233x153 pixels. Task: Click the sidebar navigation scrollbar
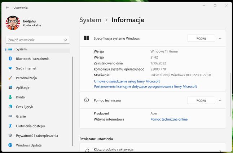(72, 101)
